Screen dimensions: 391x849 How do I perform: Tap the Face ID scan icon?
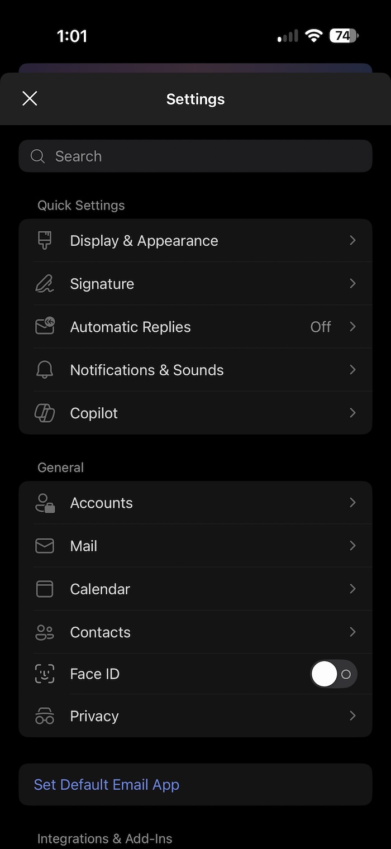click(45, 674)
